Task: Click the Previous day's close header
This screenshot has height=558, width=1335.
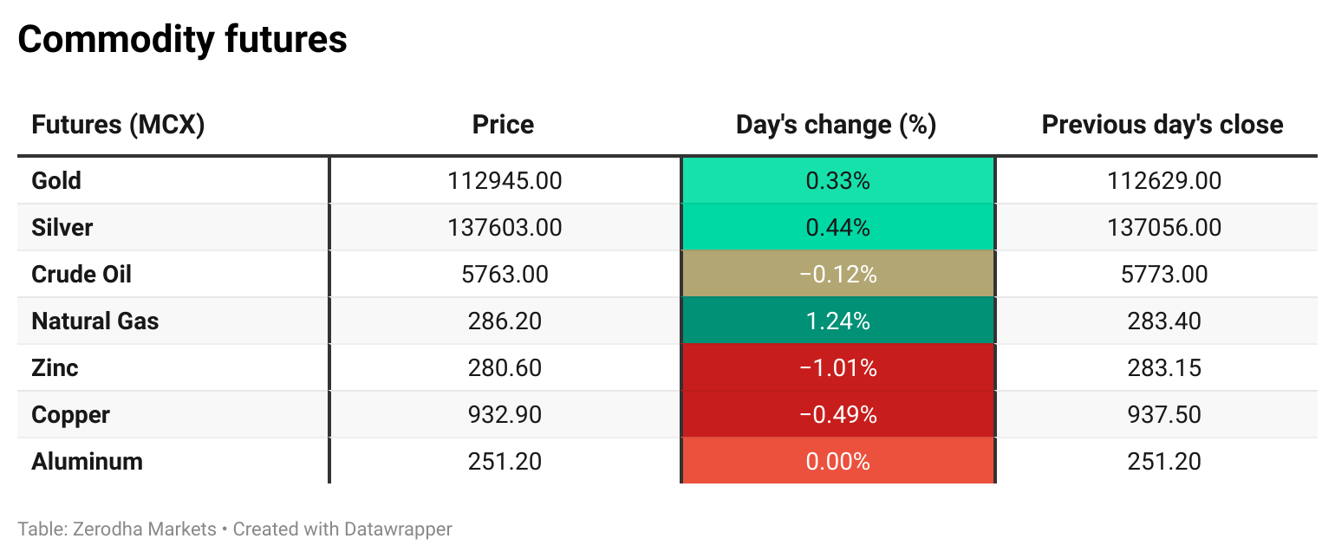Action: (x=1162, y=125)
